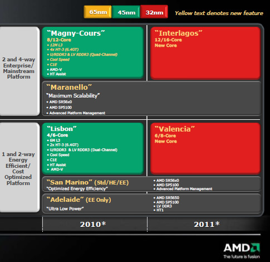Click the yellow 65nm legend swatch

coord(97,12)
